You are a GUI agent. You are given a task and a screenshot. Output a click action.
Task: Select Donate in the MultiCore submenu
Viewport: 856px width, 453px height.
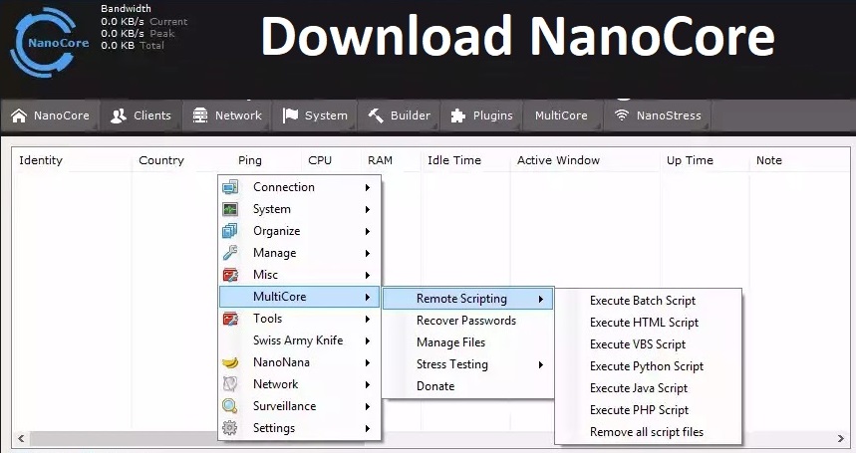click(467, 386)
